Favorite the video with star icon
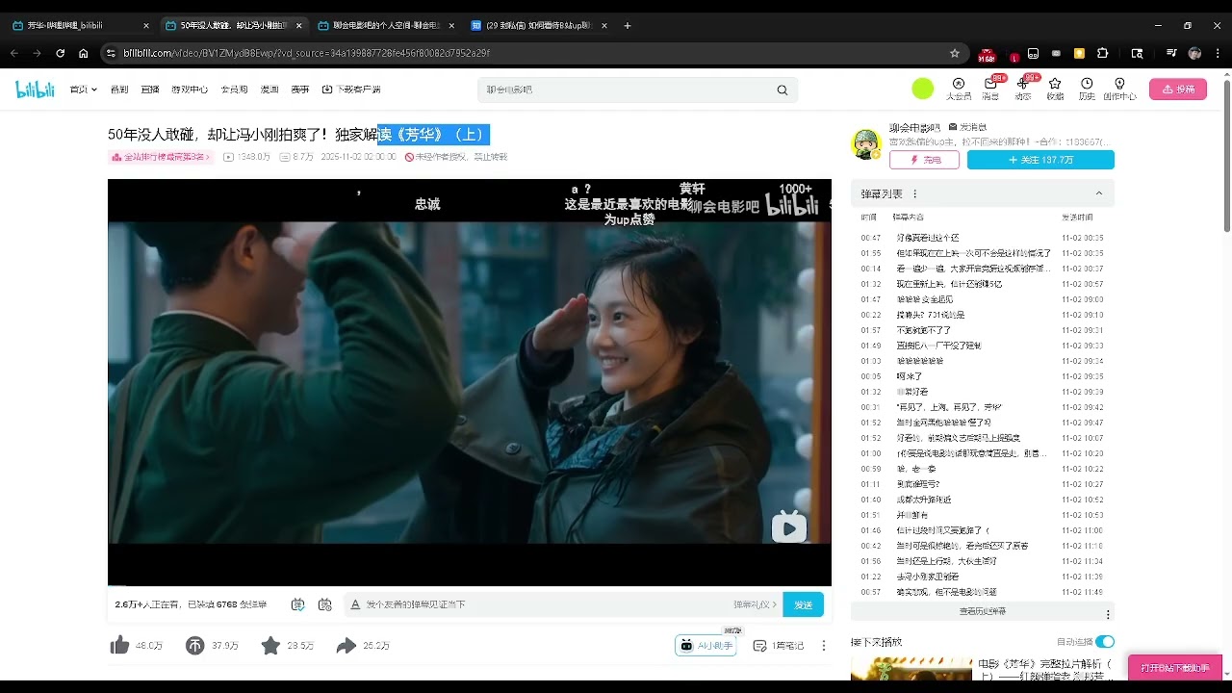Image resolution: width=1232 pixels, height=693 pixels. [x=270, y=645]
